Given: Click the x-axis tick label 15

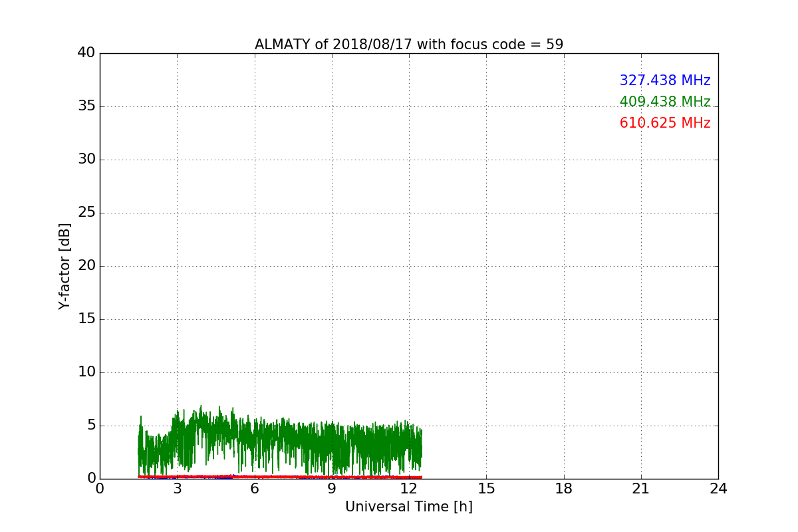Looking at the screenshot, I should pos(486,488).
